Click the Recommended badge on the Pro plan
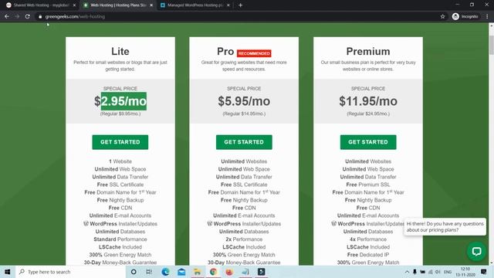The width and height of the screenshot is (494, 278). click(254, 53)
